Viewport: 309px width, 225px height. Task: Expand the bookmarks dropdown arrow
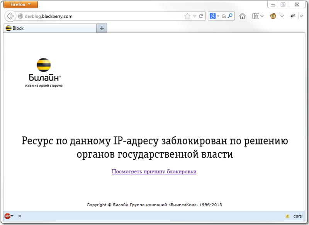pyautogui.click(x=262, y=16)
